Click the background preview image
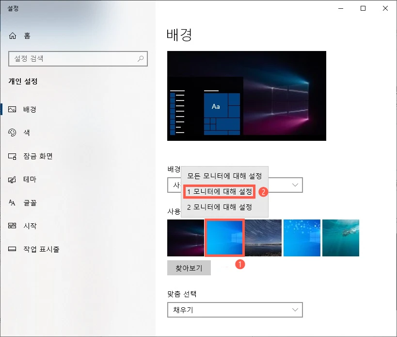Image resolution: width=397 pixels, height=337 pixels. [x=247, y=96]
